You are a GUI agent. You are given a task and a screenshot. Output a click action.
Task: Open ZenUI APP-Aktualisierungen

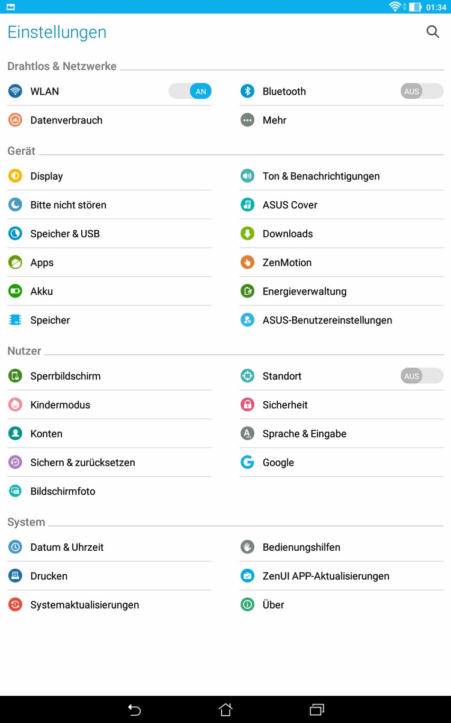tap(326, 576)
